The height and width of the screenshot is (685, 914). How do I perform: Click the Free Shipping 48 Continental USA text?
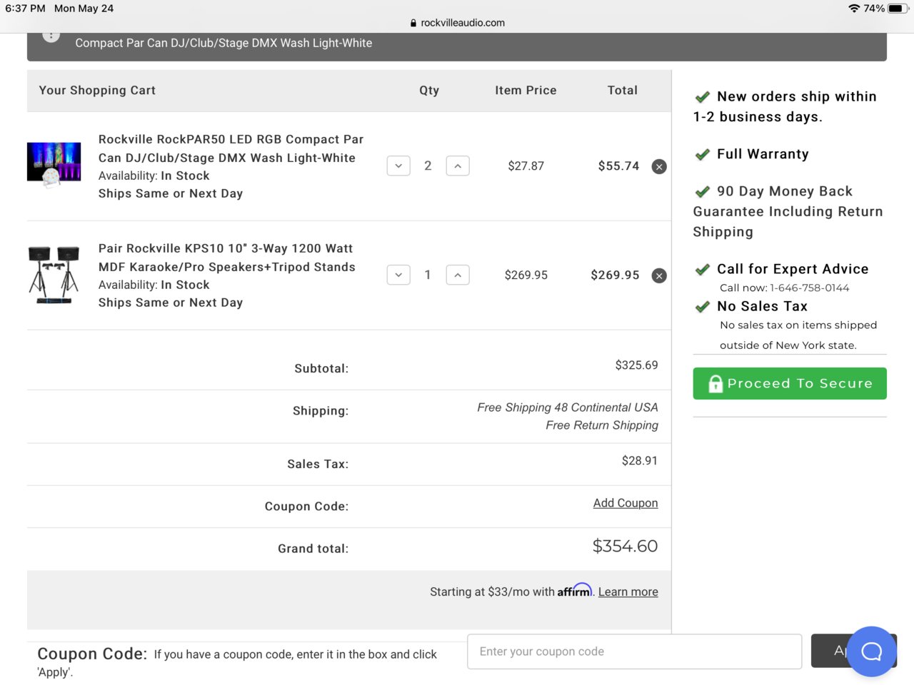click(568, 407)
